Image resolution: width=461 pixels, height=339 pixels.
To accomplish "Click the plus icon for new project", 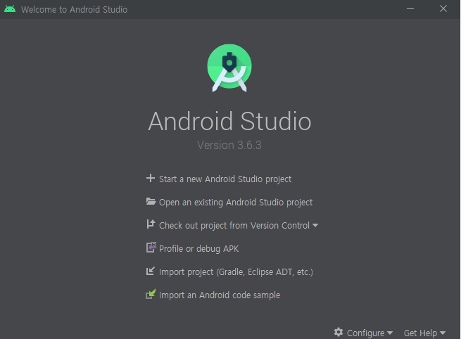I will 151,178.
